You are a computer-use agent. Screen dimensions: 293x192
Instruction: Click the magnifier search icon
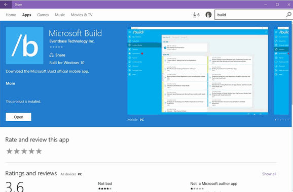tap(289, 15)
